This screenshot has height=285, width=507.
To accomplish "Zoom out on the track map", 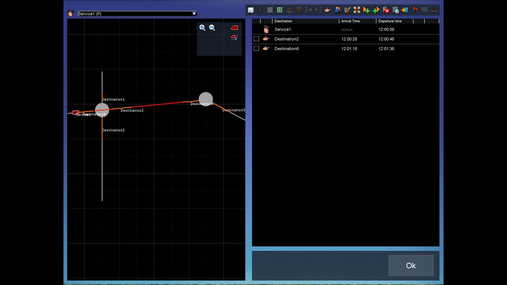I will [x=212, y=27].
